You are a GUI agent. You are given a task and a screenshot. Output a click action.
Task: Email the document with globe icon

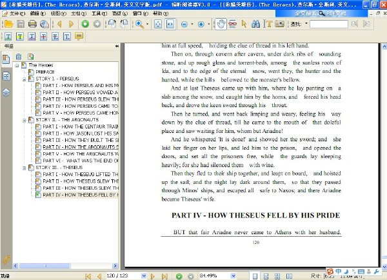[x=45, y=24]
